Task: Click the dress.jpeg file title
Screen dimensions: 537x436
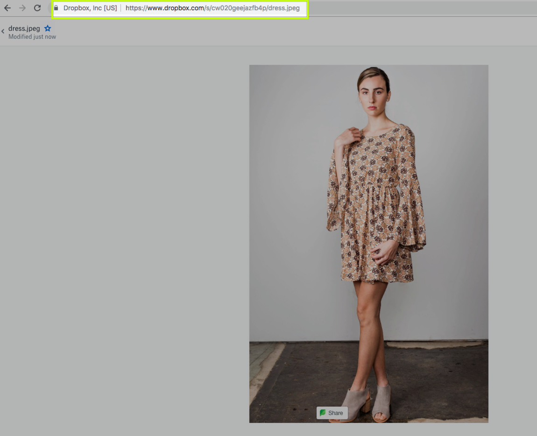Action: tap(24, 28)
